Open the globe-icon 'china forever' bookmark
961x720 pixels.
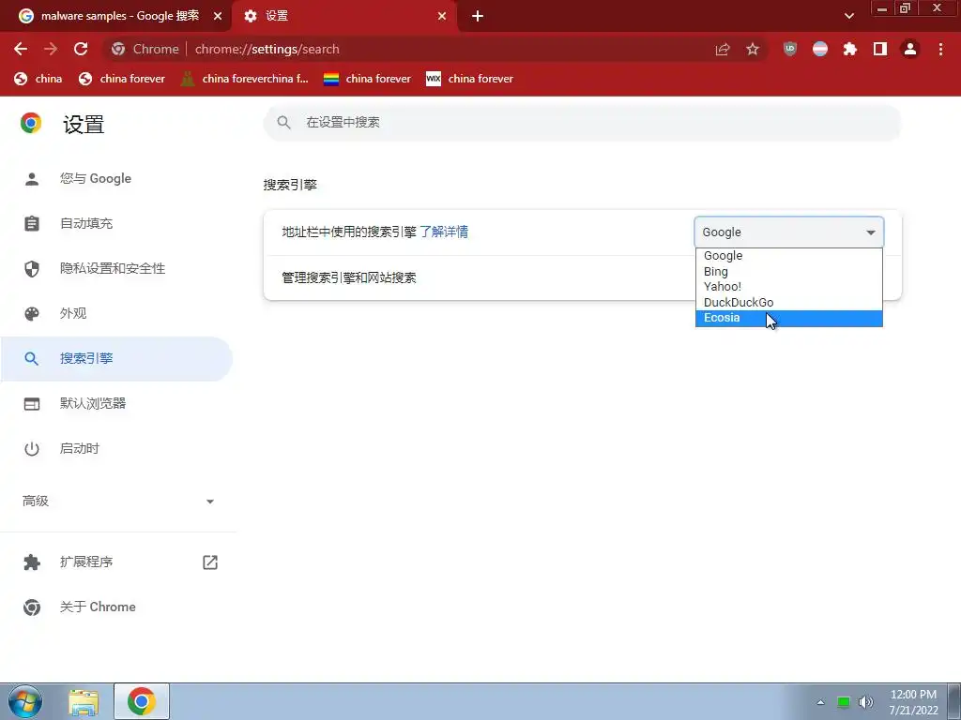click(x=122, y=79)
